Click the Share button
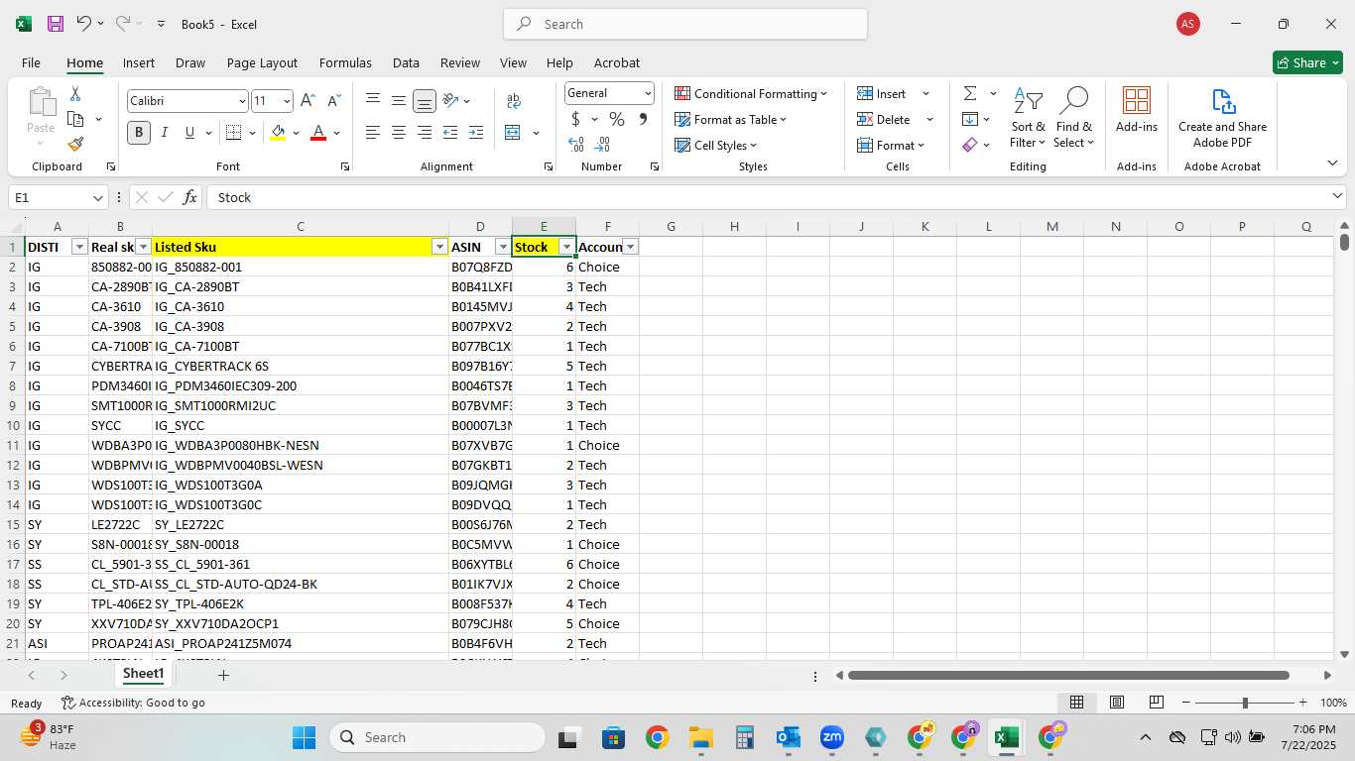This screenshot has height=761, width=1355. [1307, 62]
